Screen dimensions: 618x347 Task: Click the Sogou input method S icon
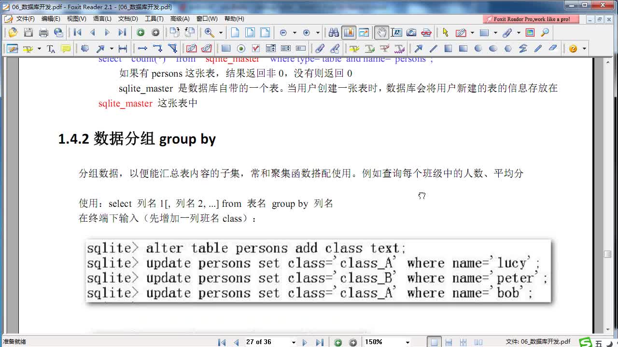[x=585, y=343]
